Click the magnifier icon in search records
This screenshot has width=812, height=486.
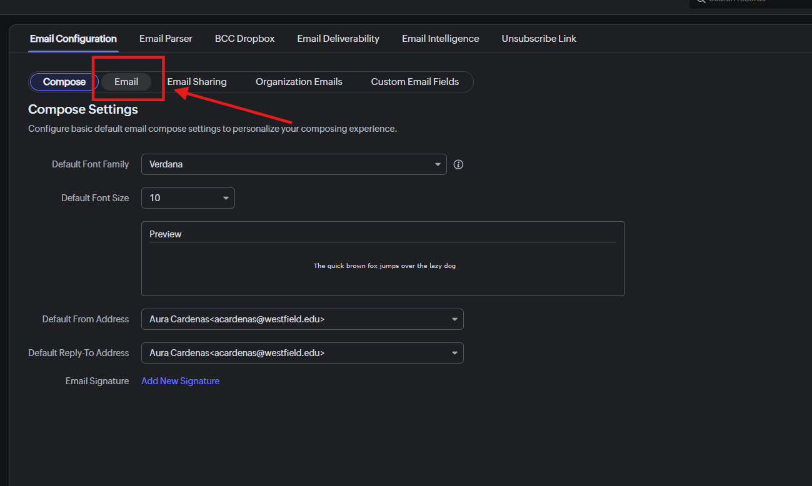(700, 1)
